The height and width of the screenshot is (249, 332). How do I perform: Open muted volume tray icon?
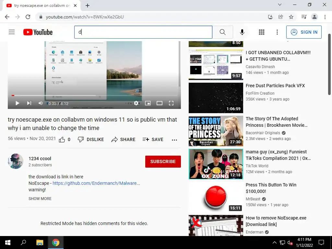pyautogui.click(x=290, y=243)
